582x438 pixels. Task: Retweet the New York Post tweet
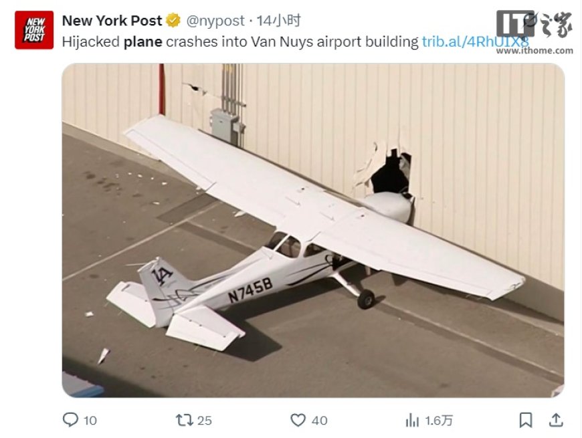coord(184,420)
